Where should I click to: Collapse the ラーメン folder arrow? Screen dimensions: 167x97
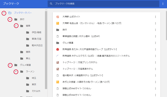16,72
